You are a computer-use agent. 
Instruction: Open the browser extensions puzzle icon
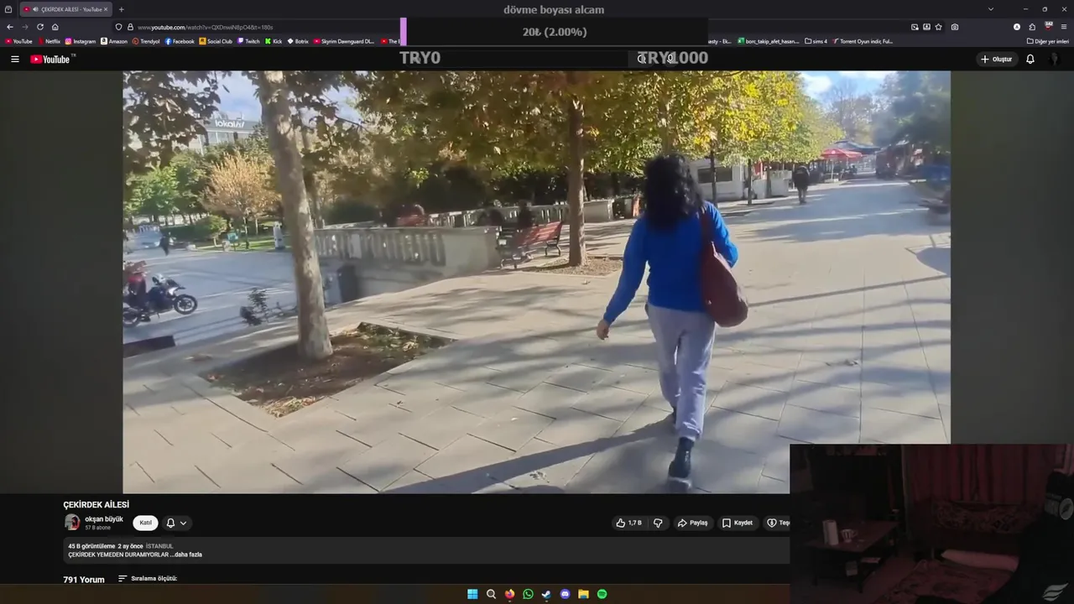point(1032,27)
